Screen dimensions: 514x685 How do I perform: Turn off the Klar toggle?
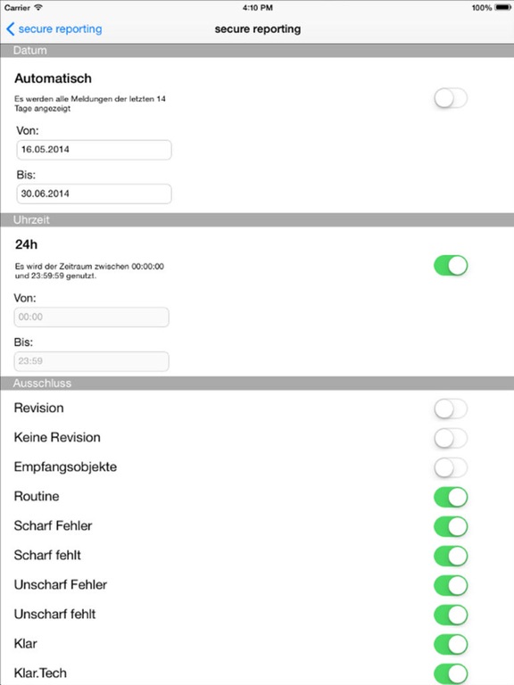pyautogui.click(x=451, y=644)
